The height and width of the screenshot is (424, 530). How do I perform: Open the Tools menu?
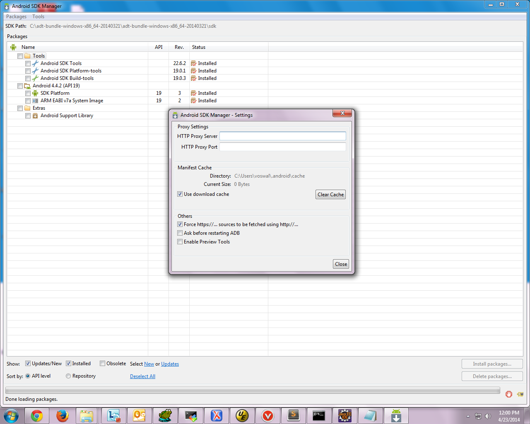39,17
